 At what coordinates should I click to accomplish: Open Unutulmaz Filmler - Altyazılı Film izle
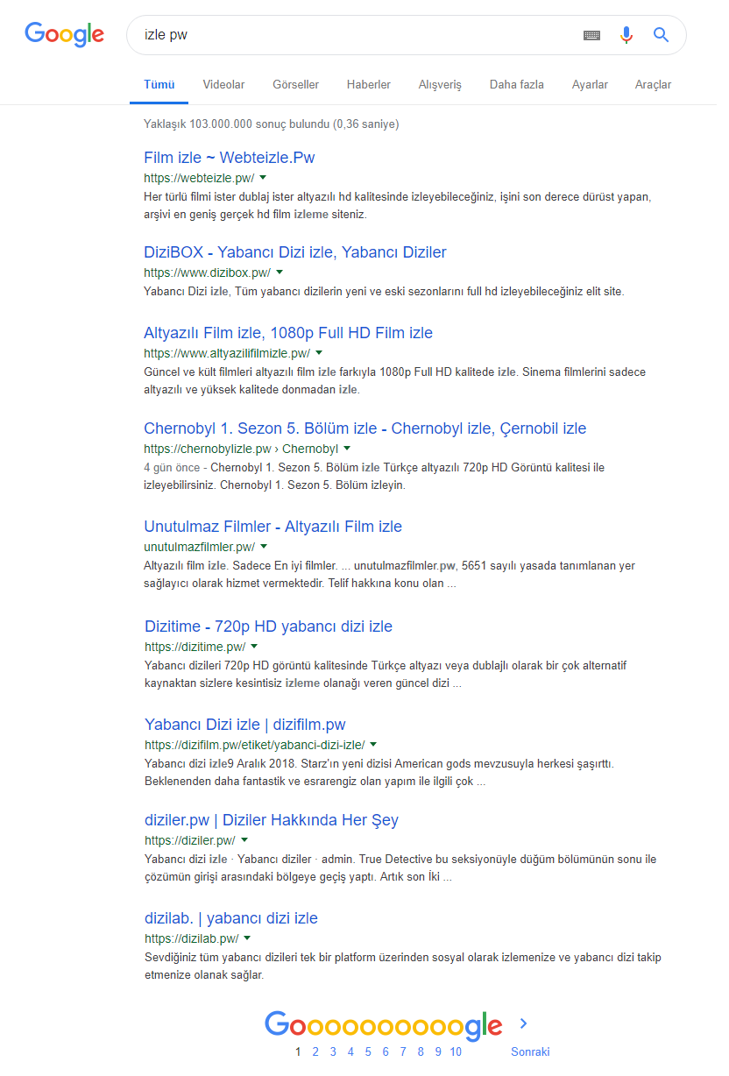coord(273,527)
